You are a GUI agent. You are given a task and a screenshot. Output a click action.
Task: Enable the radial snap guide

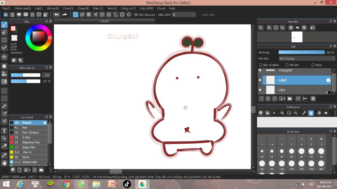(x=102, y=14)
